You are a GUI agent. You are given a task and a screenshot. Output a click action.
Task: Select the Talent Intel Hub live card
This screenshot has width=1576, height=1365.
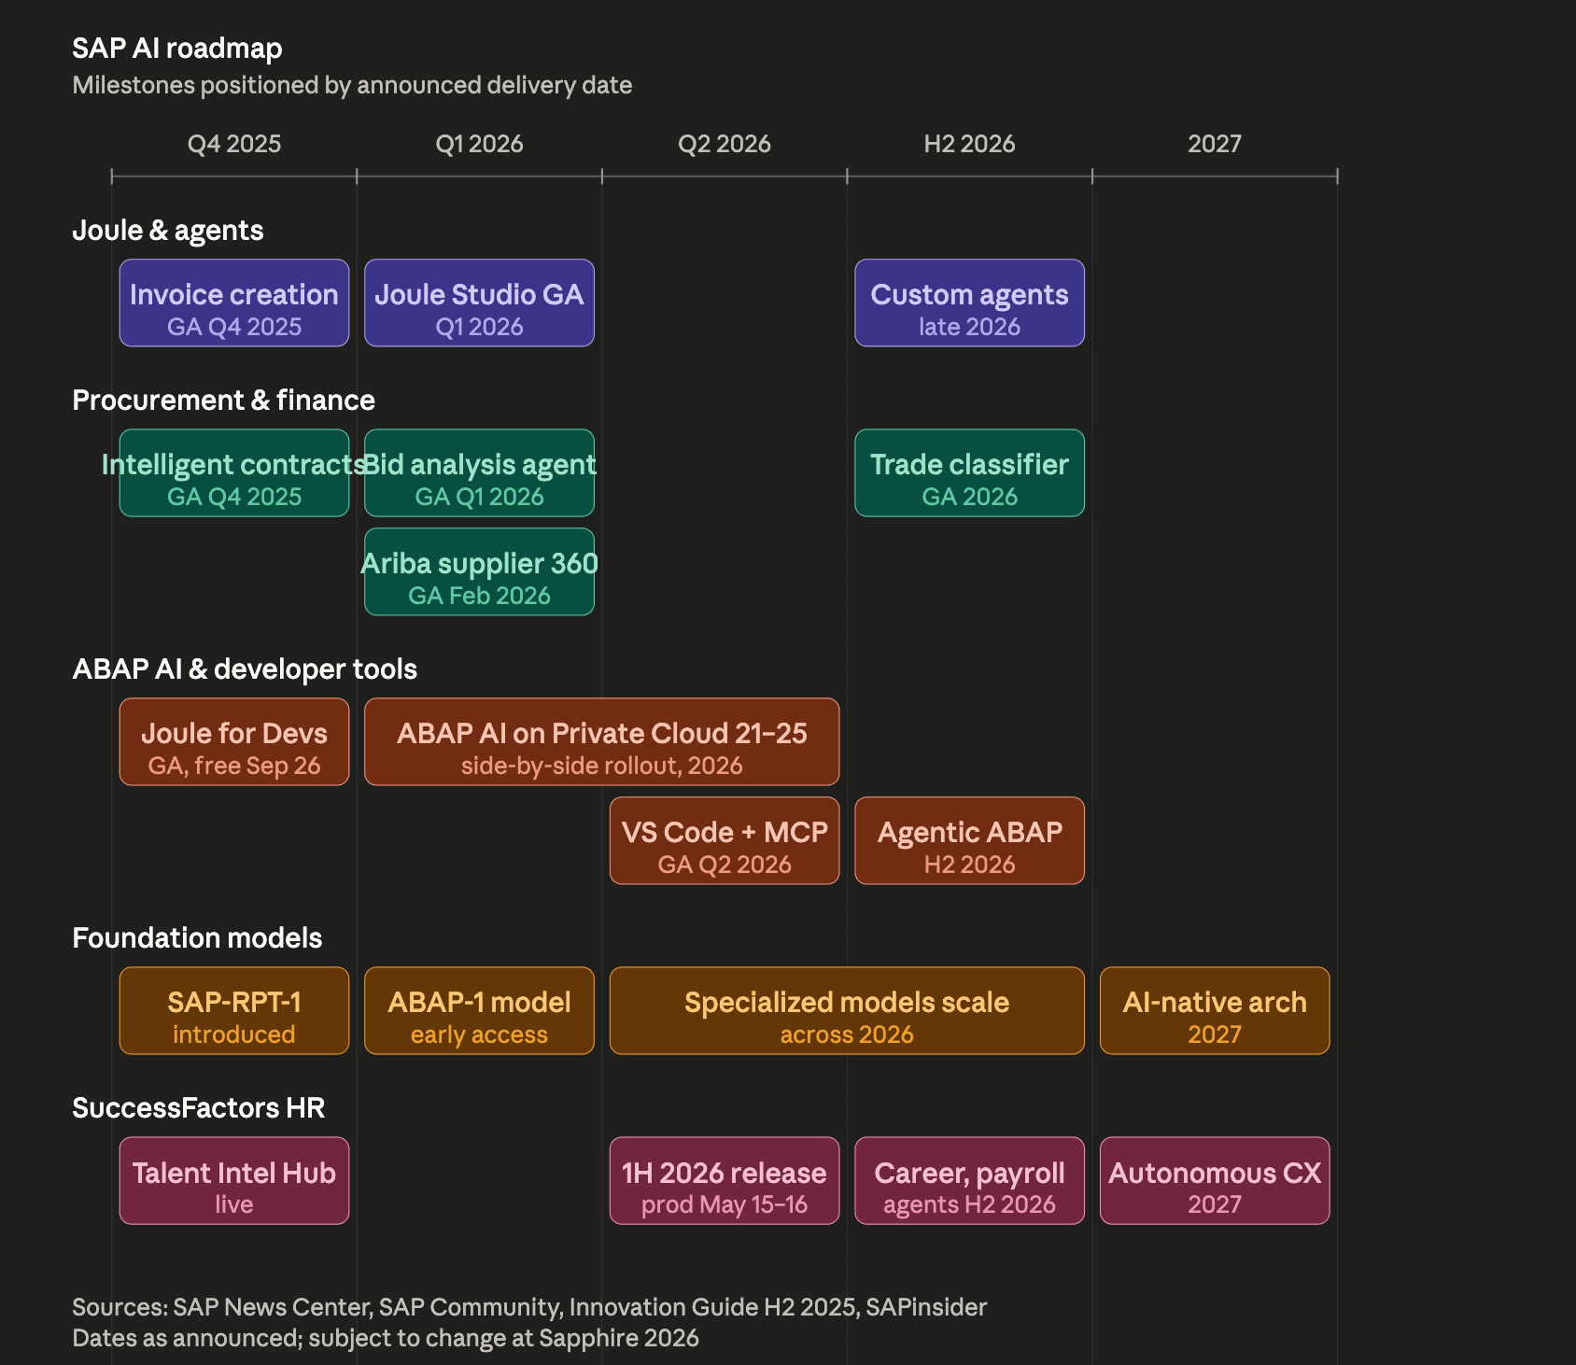click(x=233, y=1180)
